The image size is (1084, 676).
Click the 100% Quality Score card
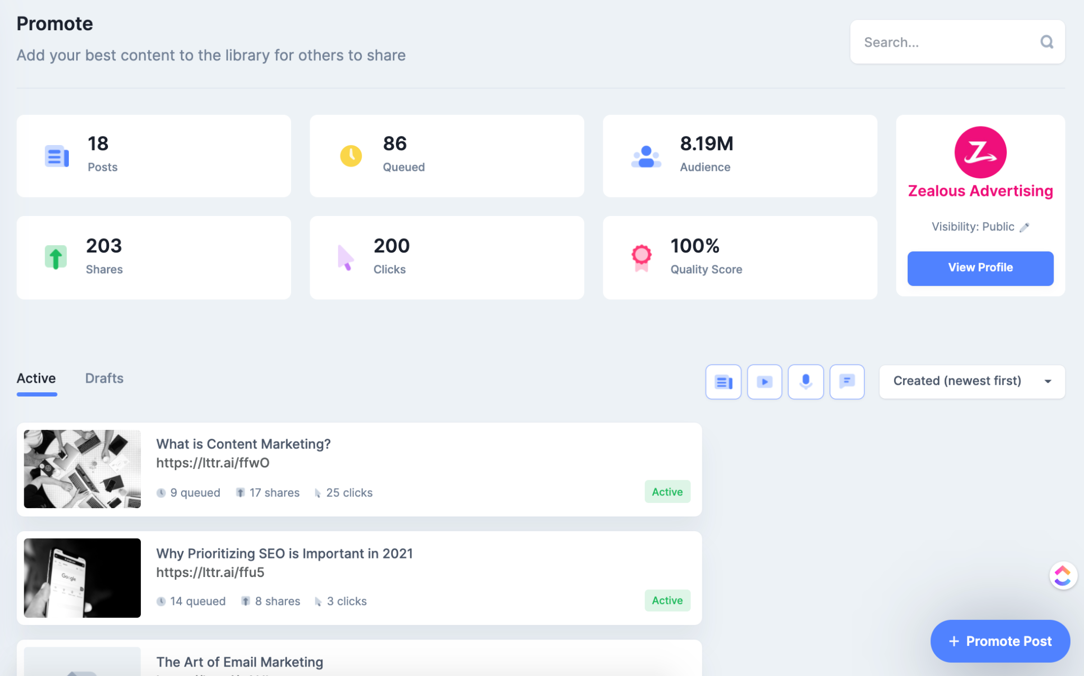[x=740, y=258]
